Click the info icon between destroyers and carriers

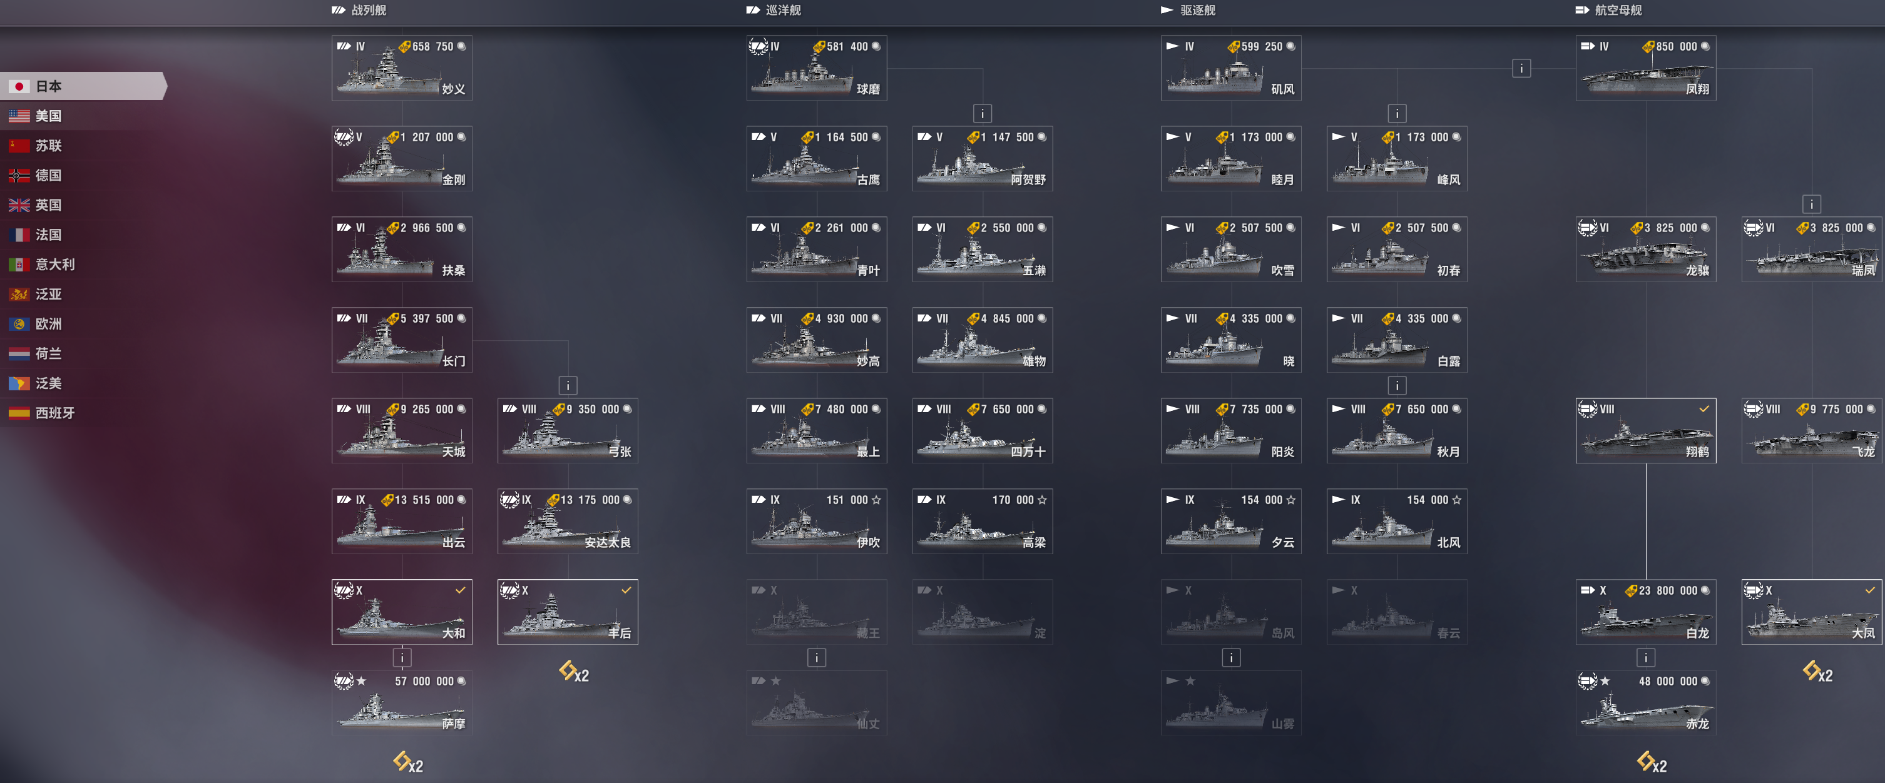pyautogui.click(x=1521, y=68)
